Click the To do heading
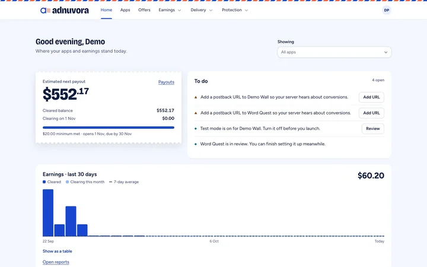Viewport: 427px width, 267px height. [201, 81]
